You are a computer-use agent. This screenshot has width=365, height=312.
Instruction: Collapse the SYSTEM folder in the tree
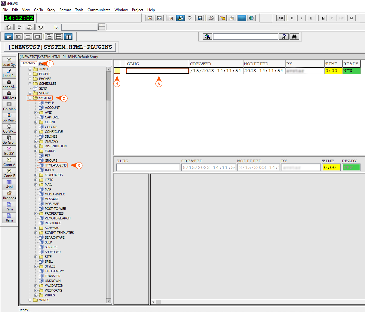click(30, 98)
